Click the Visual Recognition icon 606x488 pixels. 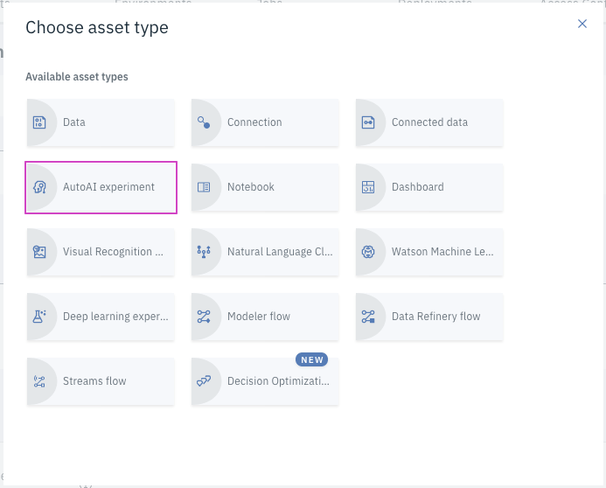point(39,252)
